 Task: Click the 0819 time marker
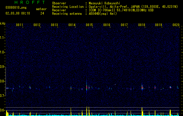click(159, 25)
